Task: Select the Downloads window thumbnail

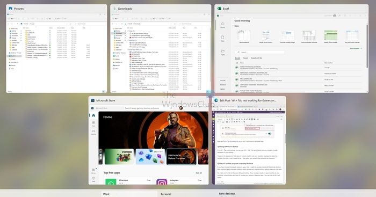Action: pos(161,49)
